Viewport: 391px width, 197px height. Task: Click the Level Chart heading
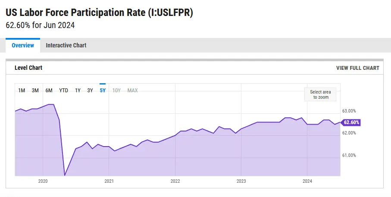coord(28,68)
